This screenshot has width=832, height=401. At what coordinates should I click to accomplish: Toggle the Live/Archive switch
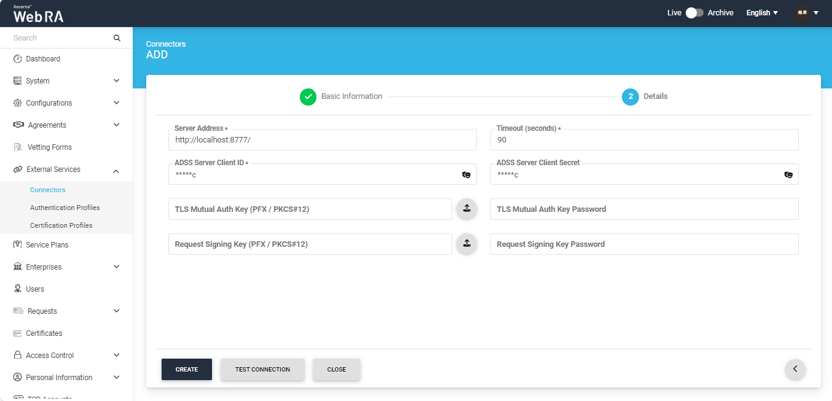pos(694,13)
